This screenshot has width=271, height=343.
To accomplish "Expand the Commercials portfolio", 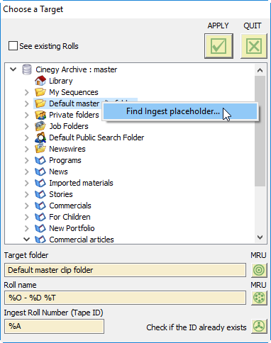I will click(27, 206).
